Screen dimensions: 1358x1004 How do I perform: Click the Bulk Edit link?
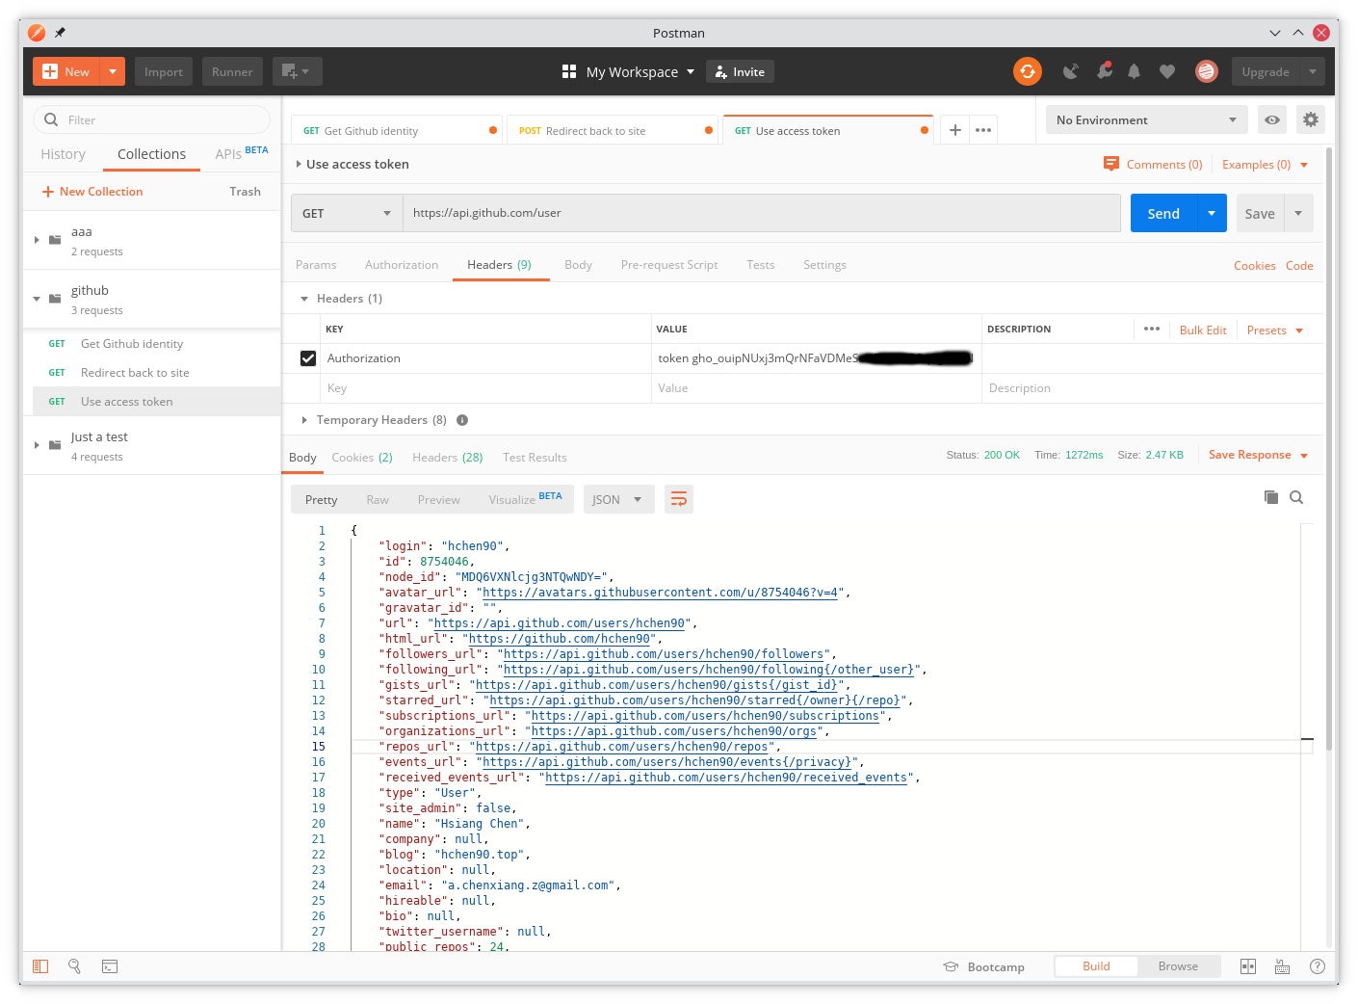[x=1203, y=330]
